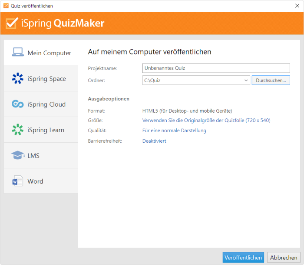Click the Auf meinem Computer veröffentlichen heading
Screen dimensions: 304x265
149,52
